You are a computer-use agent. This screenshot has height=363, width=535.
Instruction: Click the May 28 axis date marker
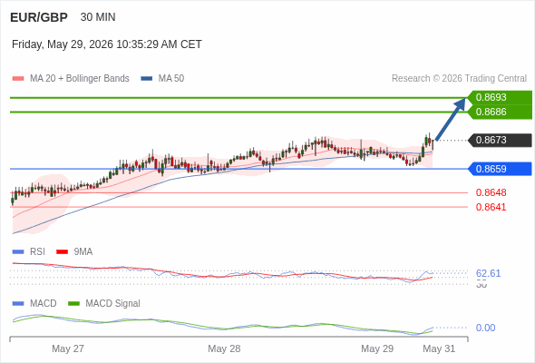pos(224,348)
